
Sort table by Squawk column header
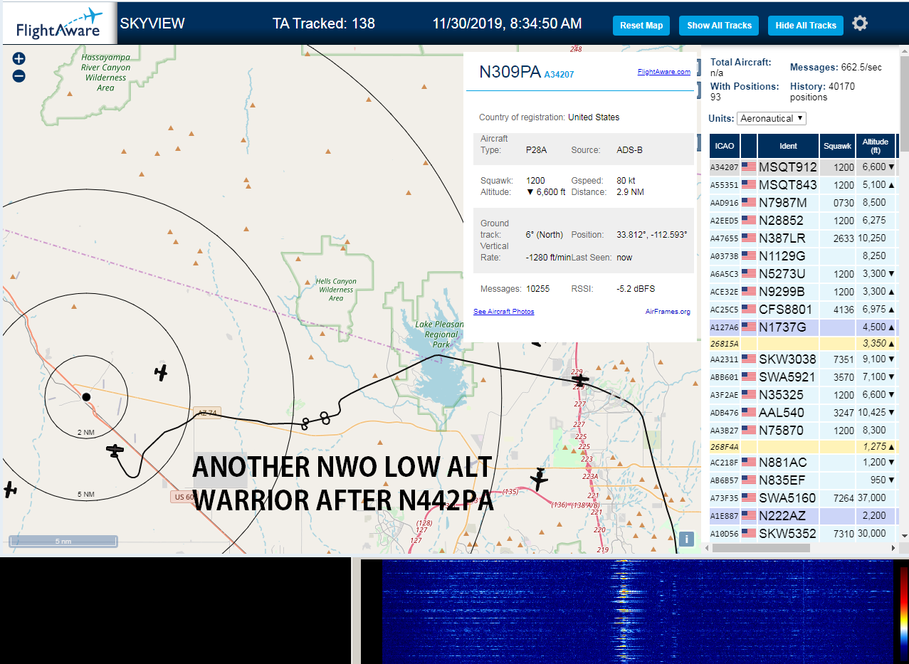pos(837,146)
